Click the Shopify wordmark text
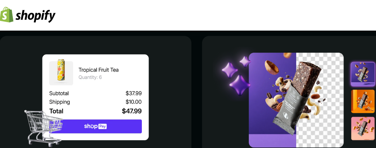Viewport: 376px width, 148px height. pyautogui.click(x=35, y=16)
